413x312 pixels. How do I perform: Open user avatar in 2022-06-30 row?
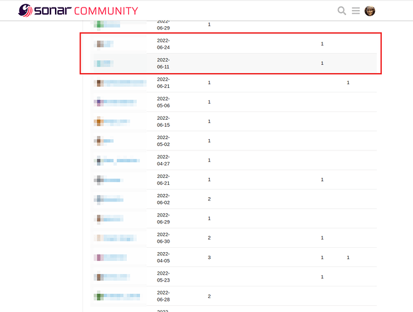99,238
